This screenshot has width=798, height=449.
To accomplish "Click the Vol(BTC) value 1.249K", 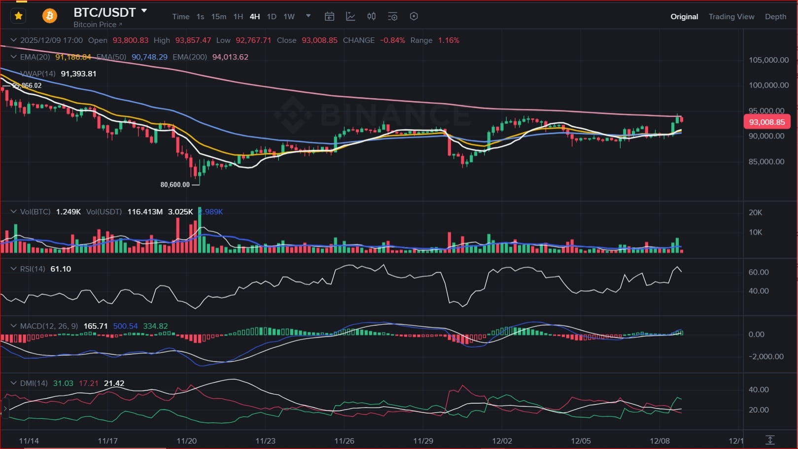I will click(x=69, y=211).
